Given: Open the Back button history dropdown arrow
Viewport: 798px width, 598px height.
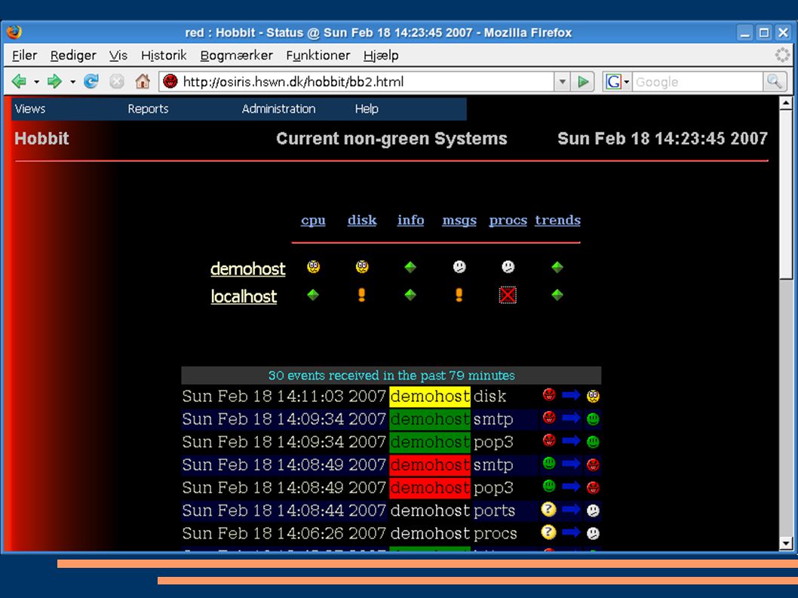Looking at the screenshot, I should pos(36,81).
